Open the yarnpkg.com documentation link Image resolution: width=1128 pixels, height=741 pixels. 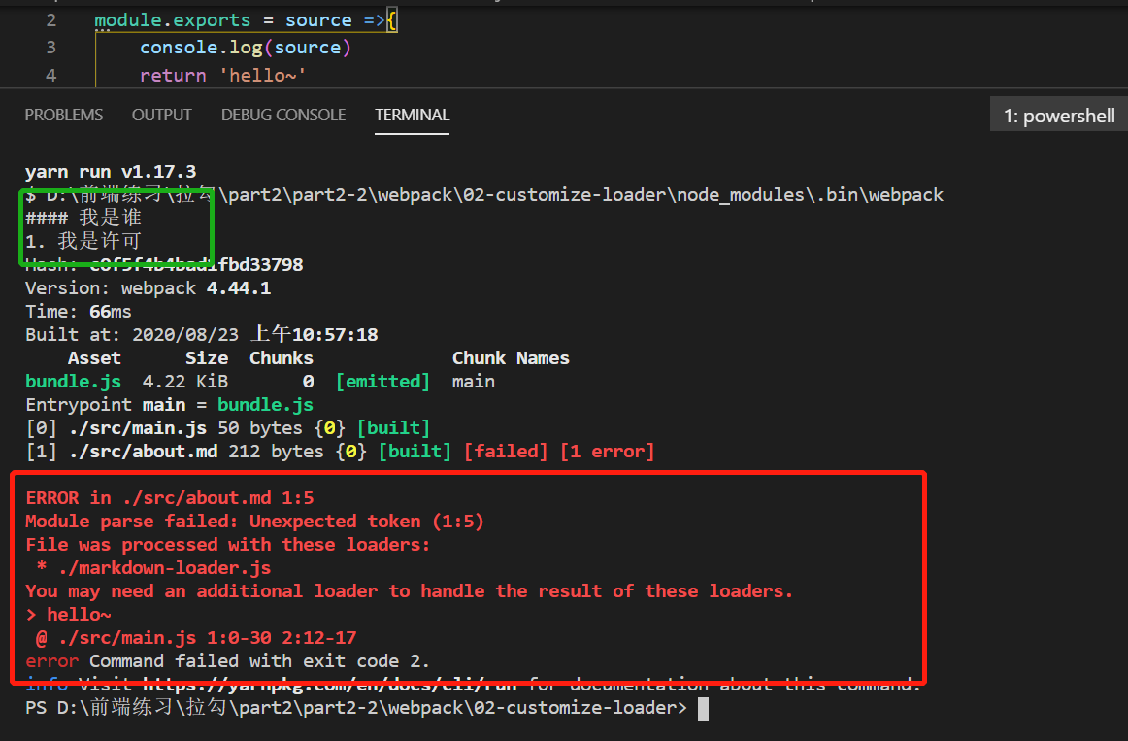tap(329, 684)
